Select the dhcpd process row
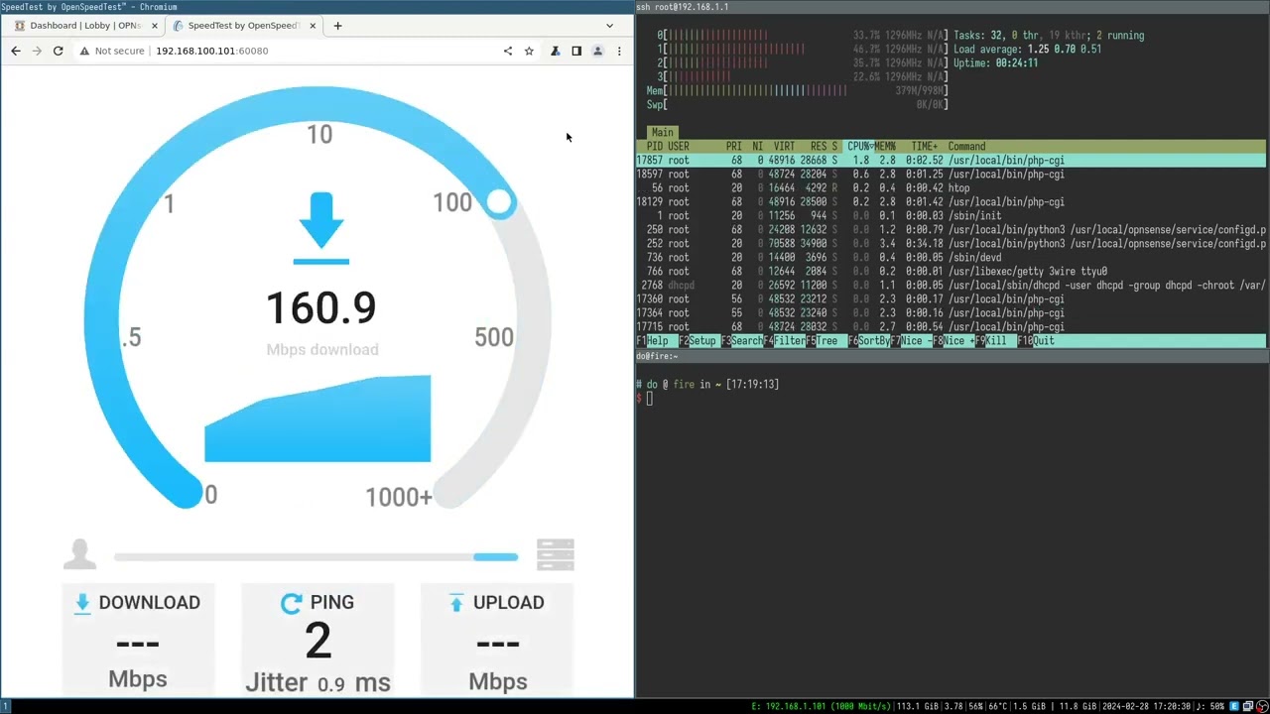Viewport: 1270px width, 714px height. 951,285
